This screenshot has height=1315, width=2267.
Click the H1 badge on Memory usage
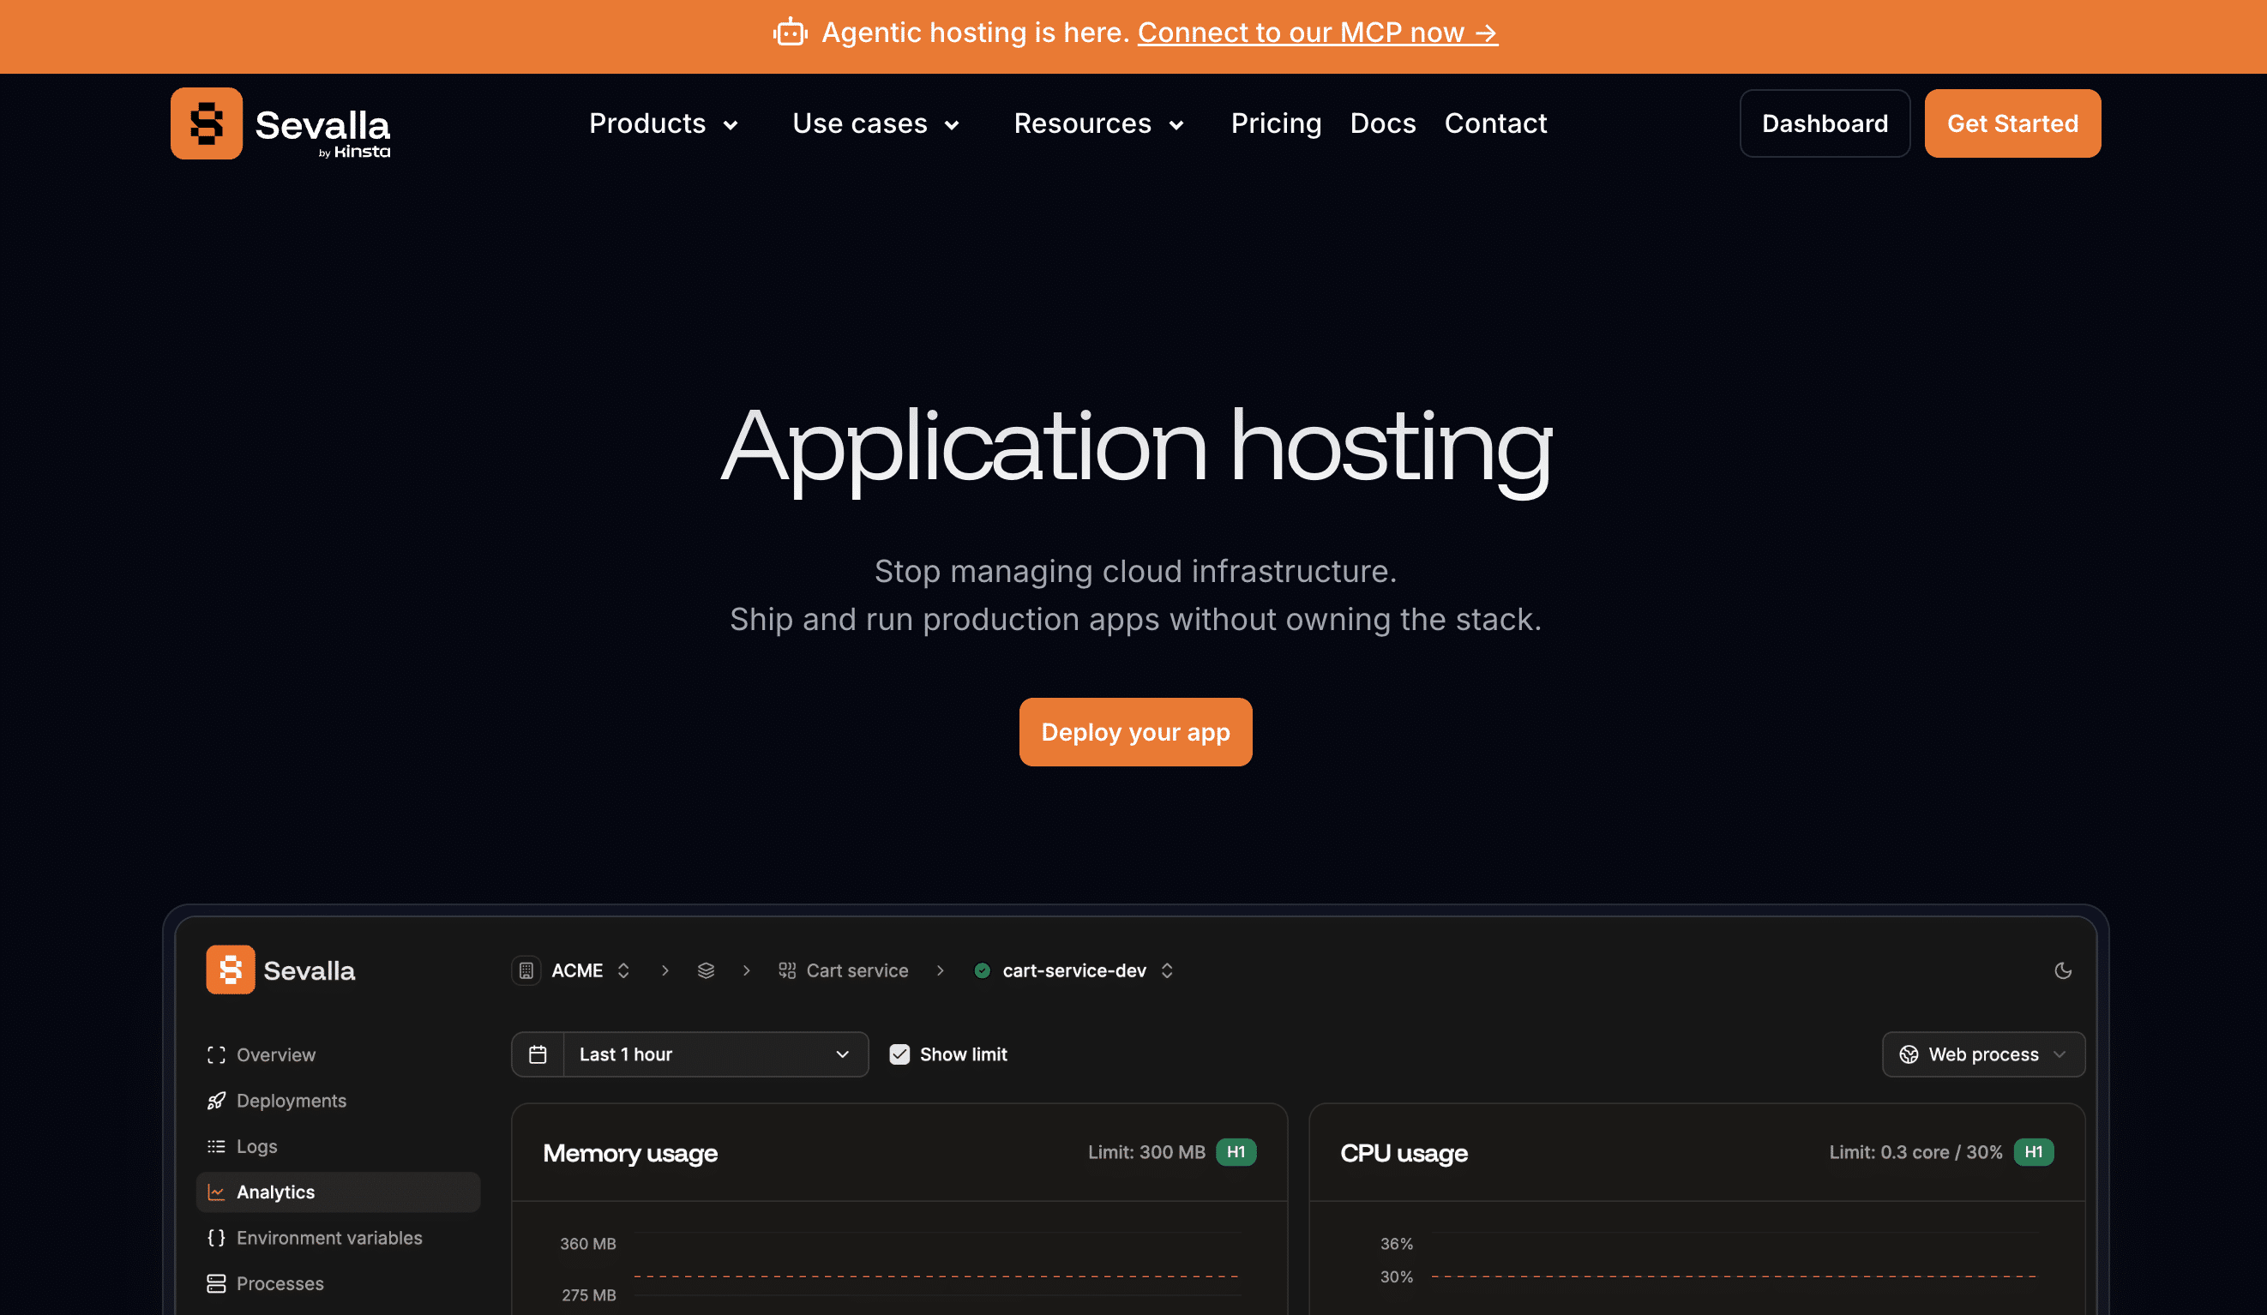(1236, 1152)
